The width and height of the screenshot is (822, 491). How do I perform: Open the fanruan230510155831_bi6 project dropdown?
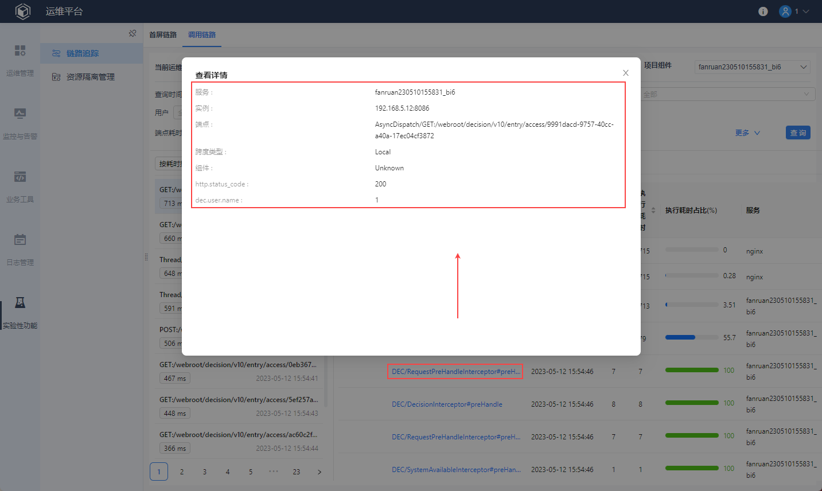tap(753, 67)
